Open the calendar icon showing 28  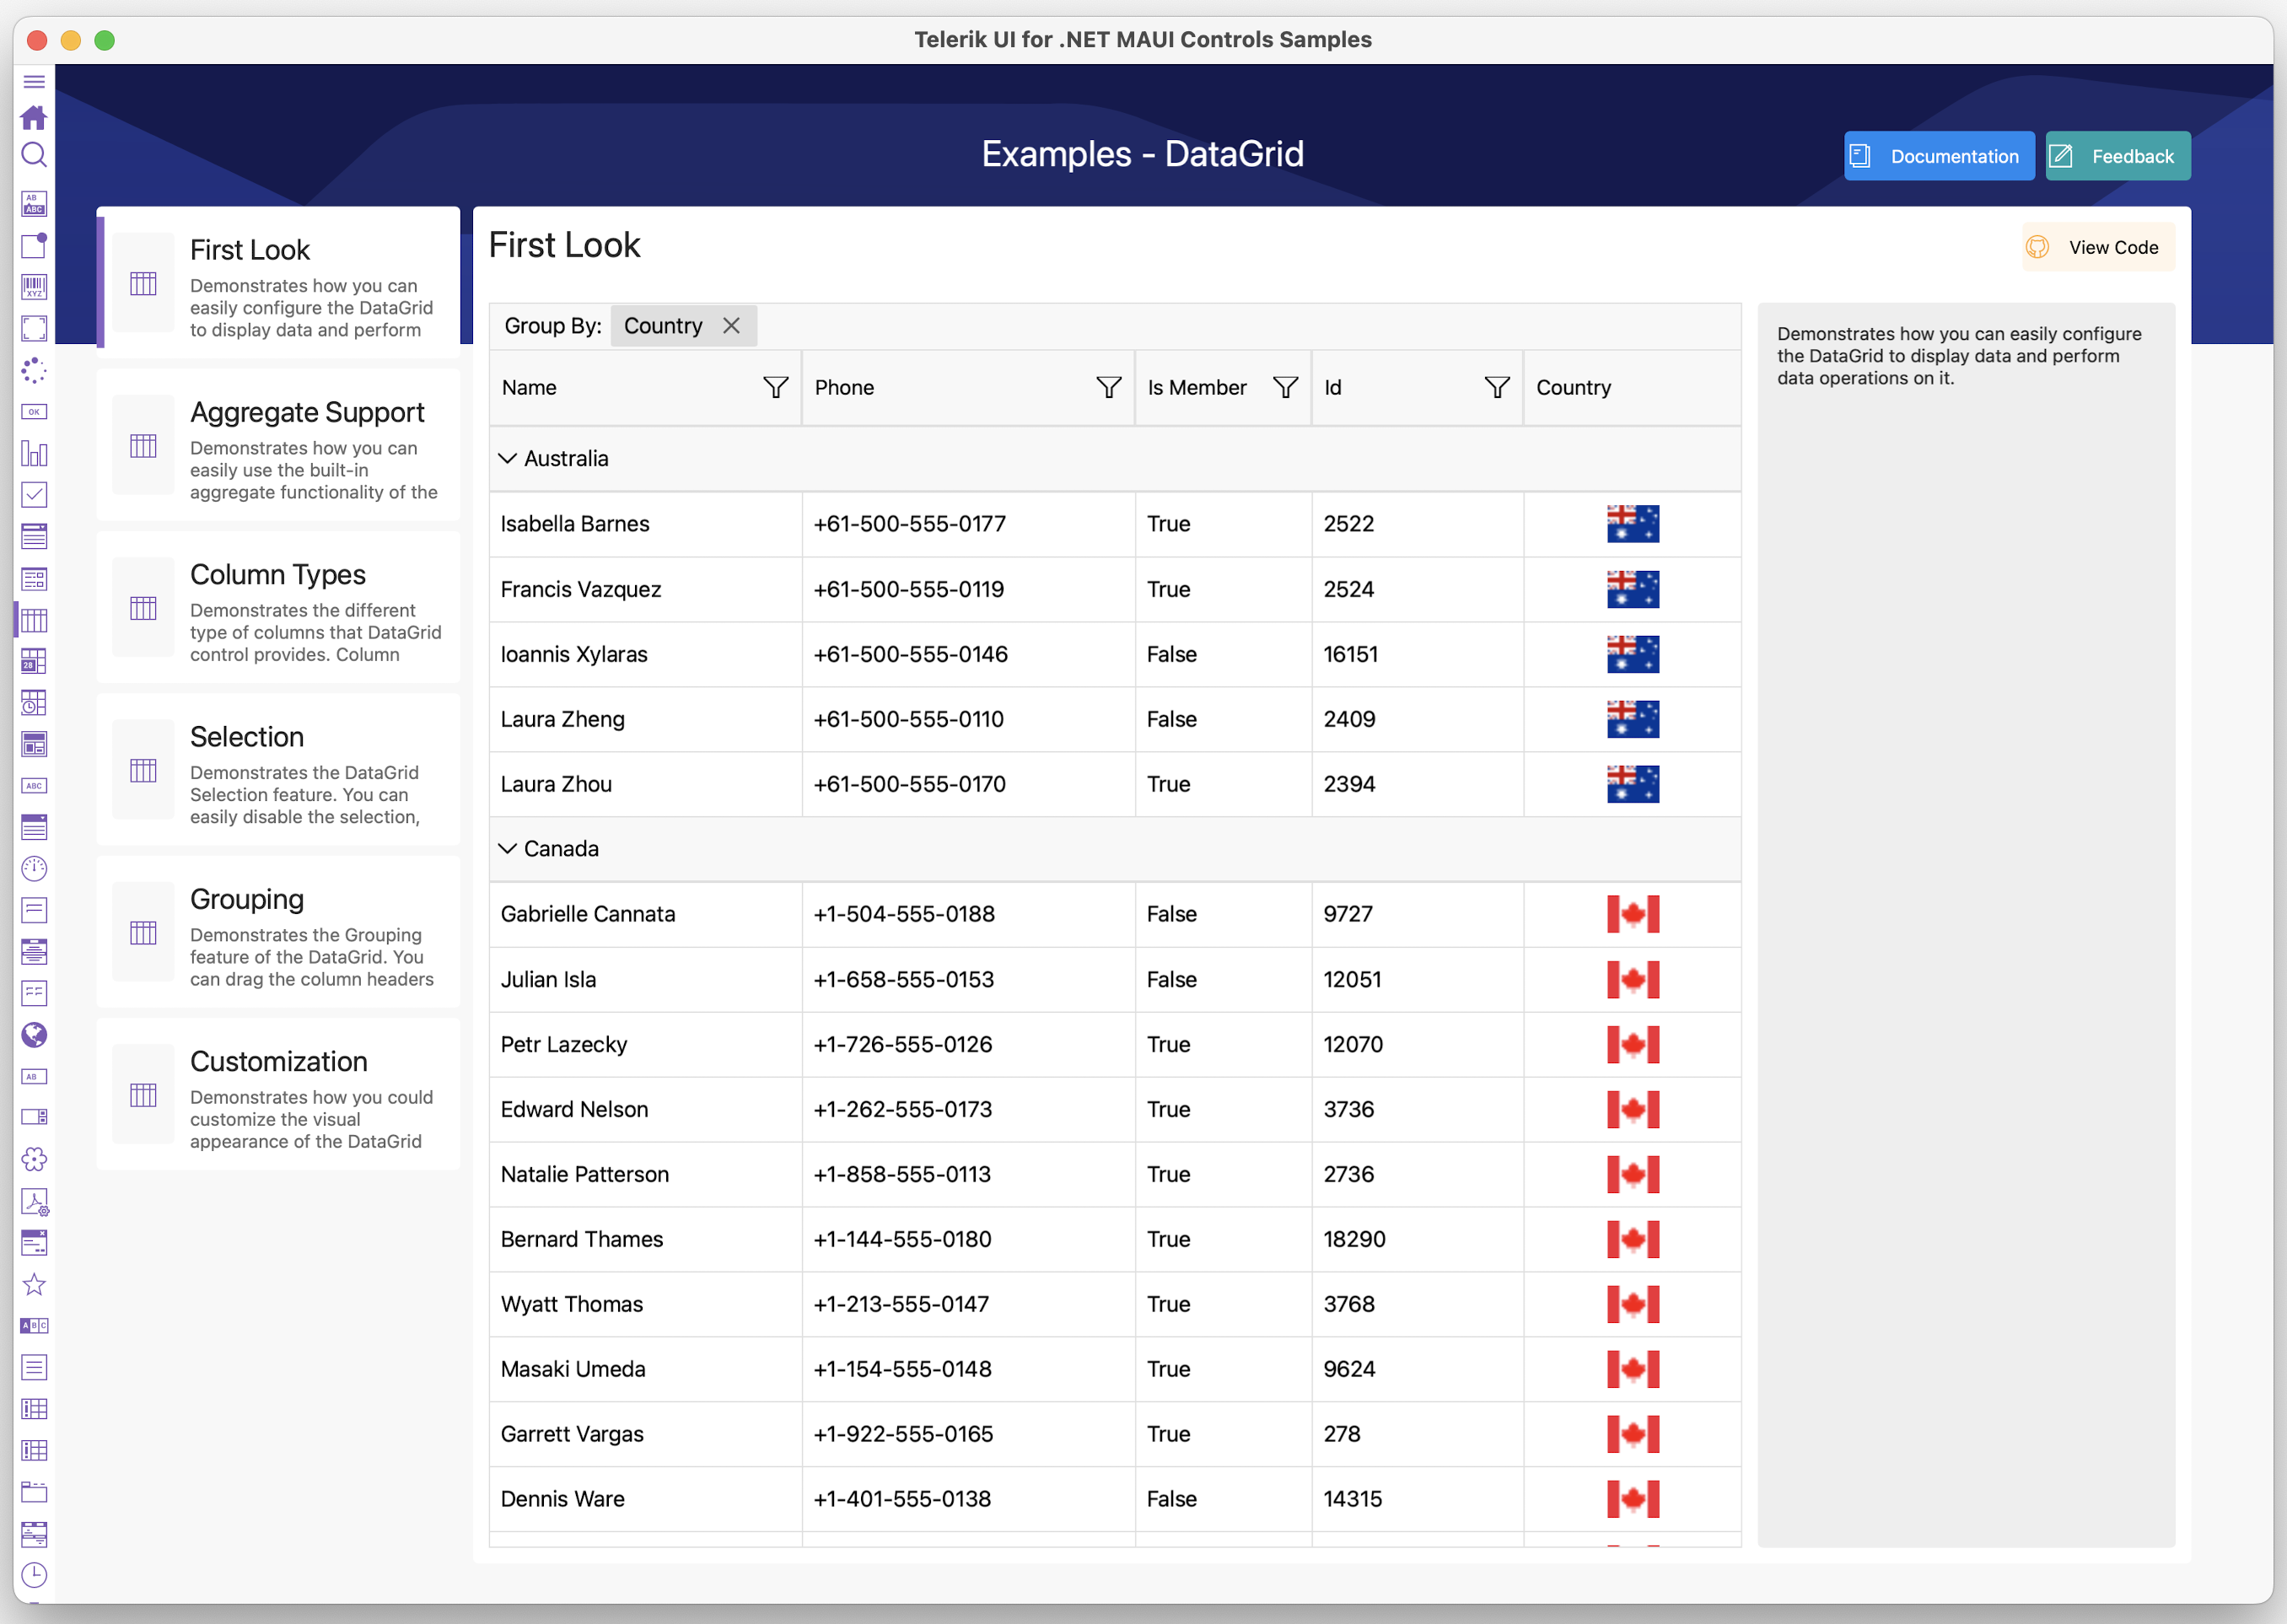tap(34, 661)
